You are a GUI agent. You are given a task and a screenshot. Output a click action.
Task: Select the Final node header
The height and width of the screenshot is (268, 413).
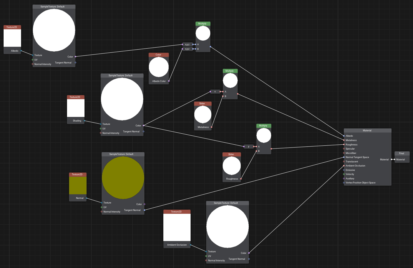point(402,153)
